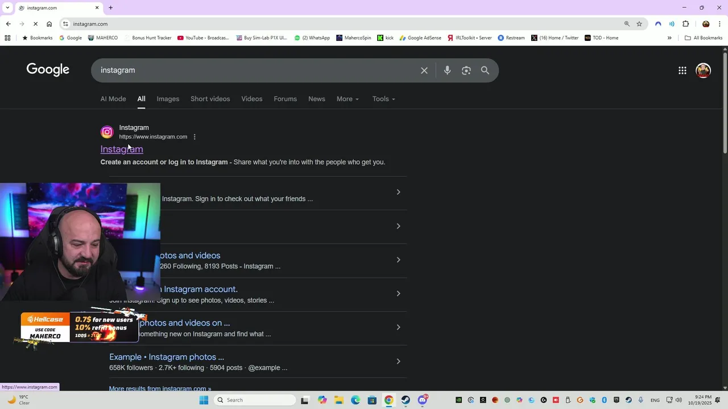Open the Bonus Hunt Tracker bookmark
This screenshot has height=409, width=728.
[147, 38]
